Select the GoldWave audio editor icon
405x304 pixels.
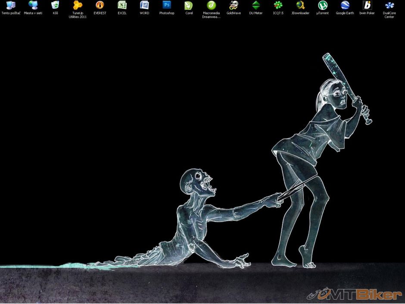(x=234, y=6)
